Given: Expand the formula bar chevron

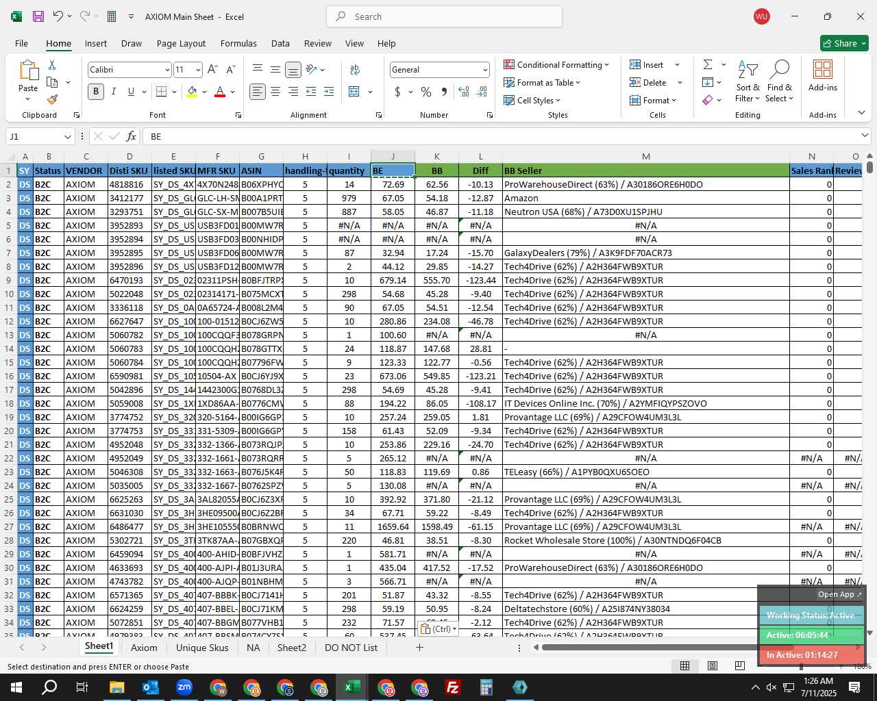Looking at the screenshot, I should tap(865, 136).
